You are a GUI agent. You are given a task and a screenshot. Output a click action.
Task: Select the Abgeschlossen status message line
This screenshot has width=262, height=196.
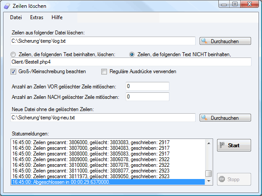(107, 182)
